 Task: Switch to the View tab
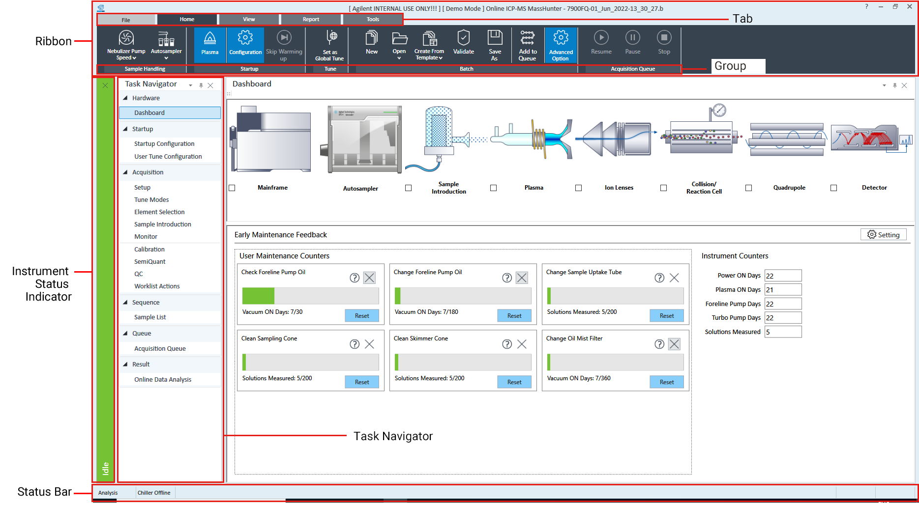click(249, 20)
